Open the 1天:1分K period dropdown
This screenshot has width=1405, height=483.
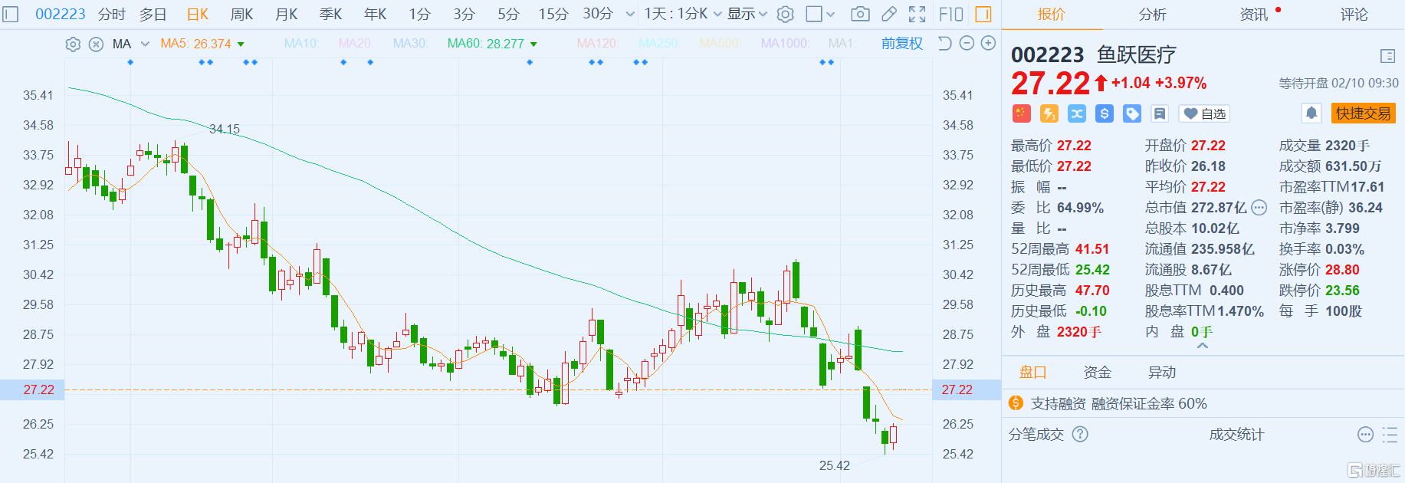(681, 14)
